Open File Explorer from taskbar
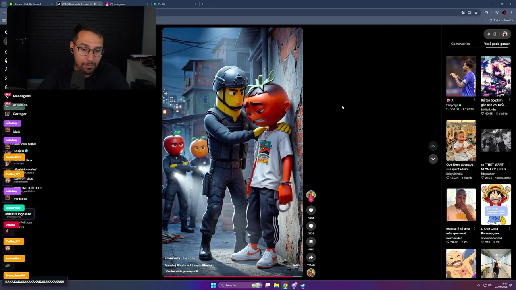The width and height of the screenshot is (516, 290). (x=276, y=285)
